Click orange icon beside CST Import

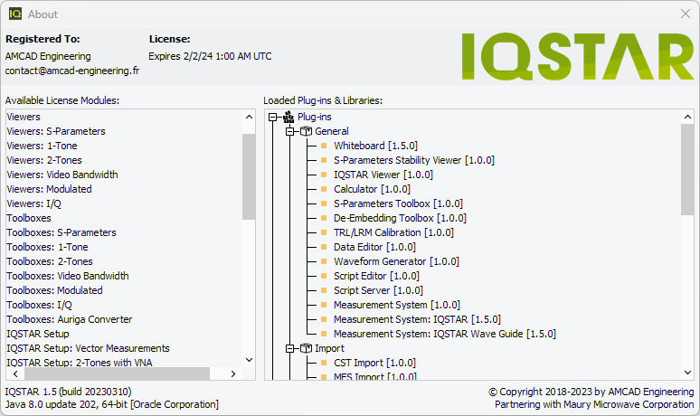coord(324,363)
